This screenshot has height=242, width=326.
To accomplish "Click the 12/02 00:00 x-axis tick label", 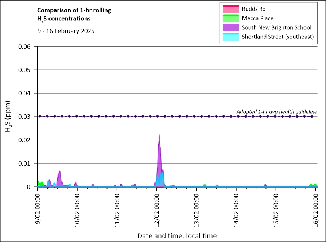I will click(157, 208).
